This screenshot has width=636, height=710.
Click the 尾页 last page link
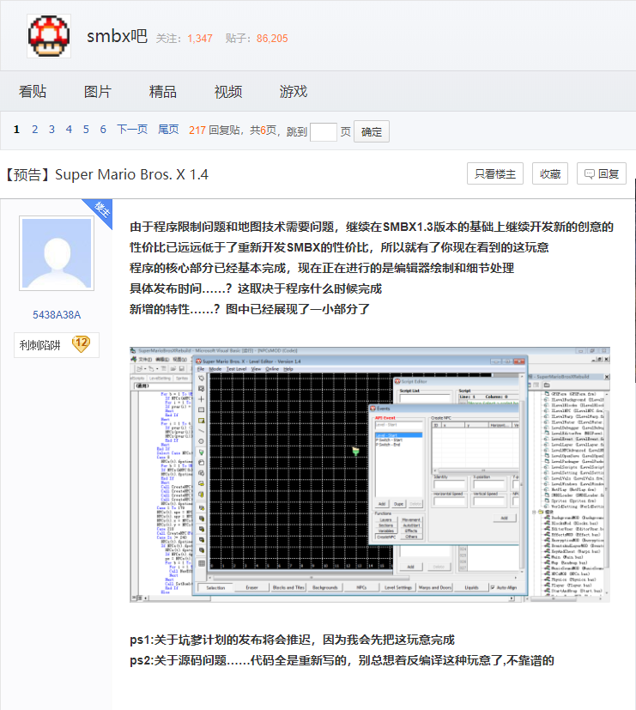pos(168,130)
